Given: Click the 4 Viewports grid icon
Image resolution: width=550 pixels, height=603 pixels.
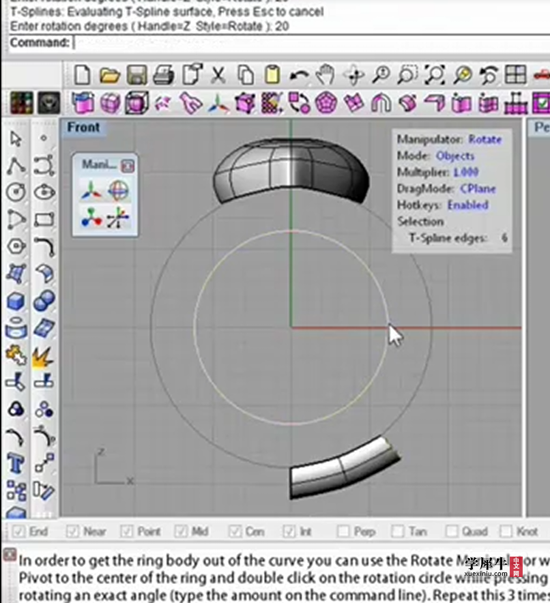Looking at the screenshot, I should click(515, 74).
